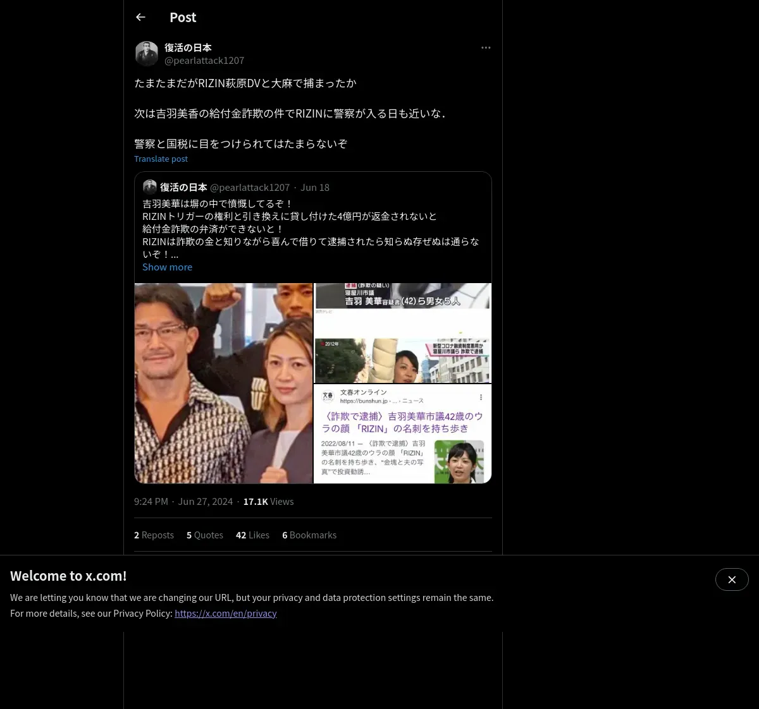
Task: Open quoted post author name 復活の日本
Action: click(x=183, y=187)
